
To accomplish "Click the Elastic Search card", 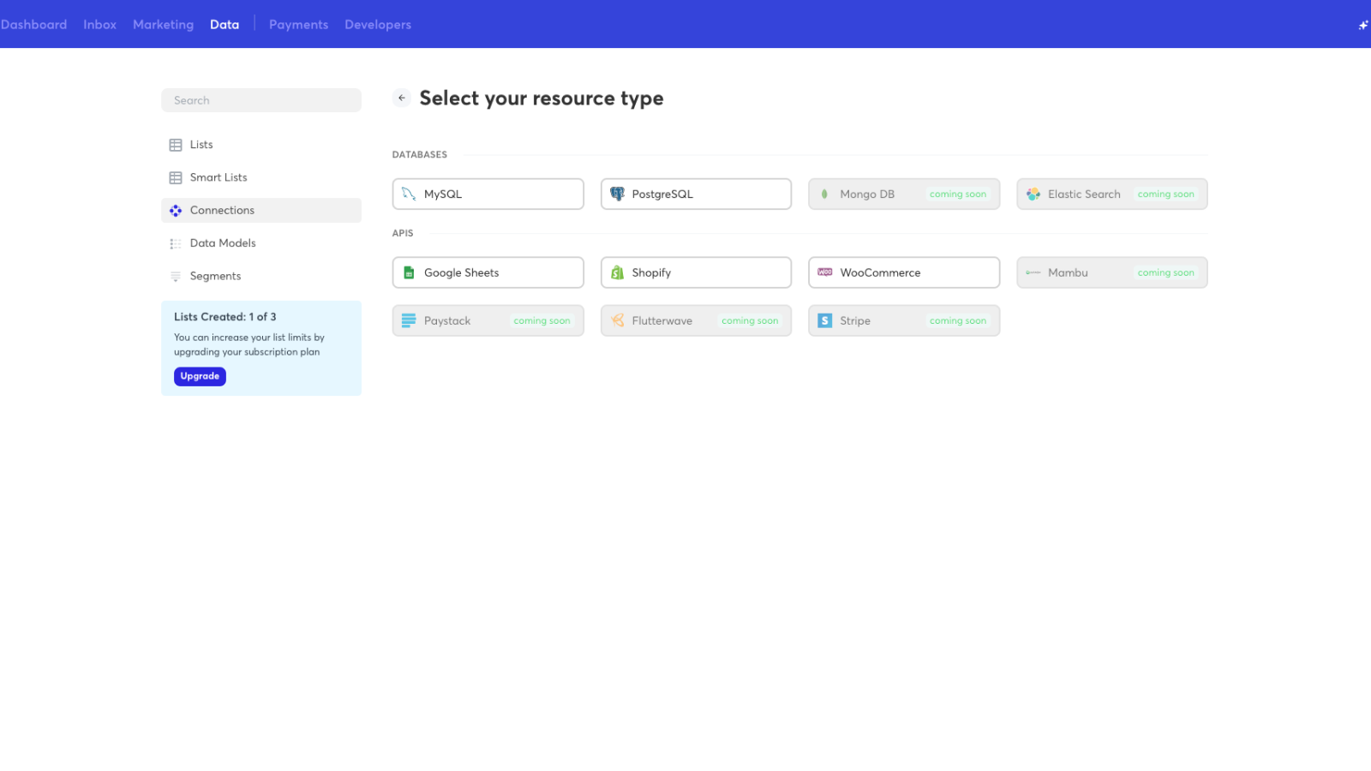I will click(x=1111, y=194).
